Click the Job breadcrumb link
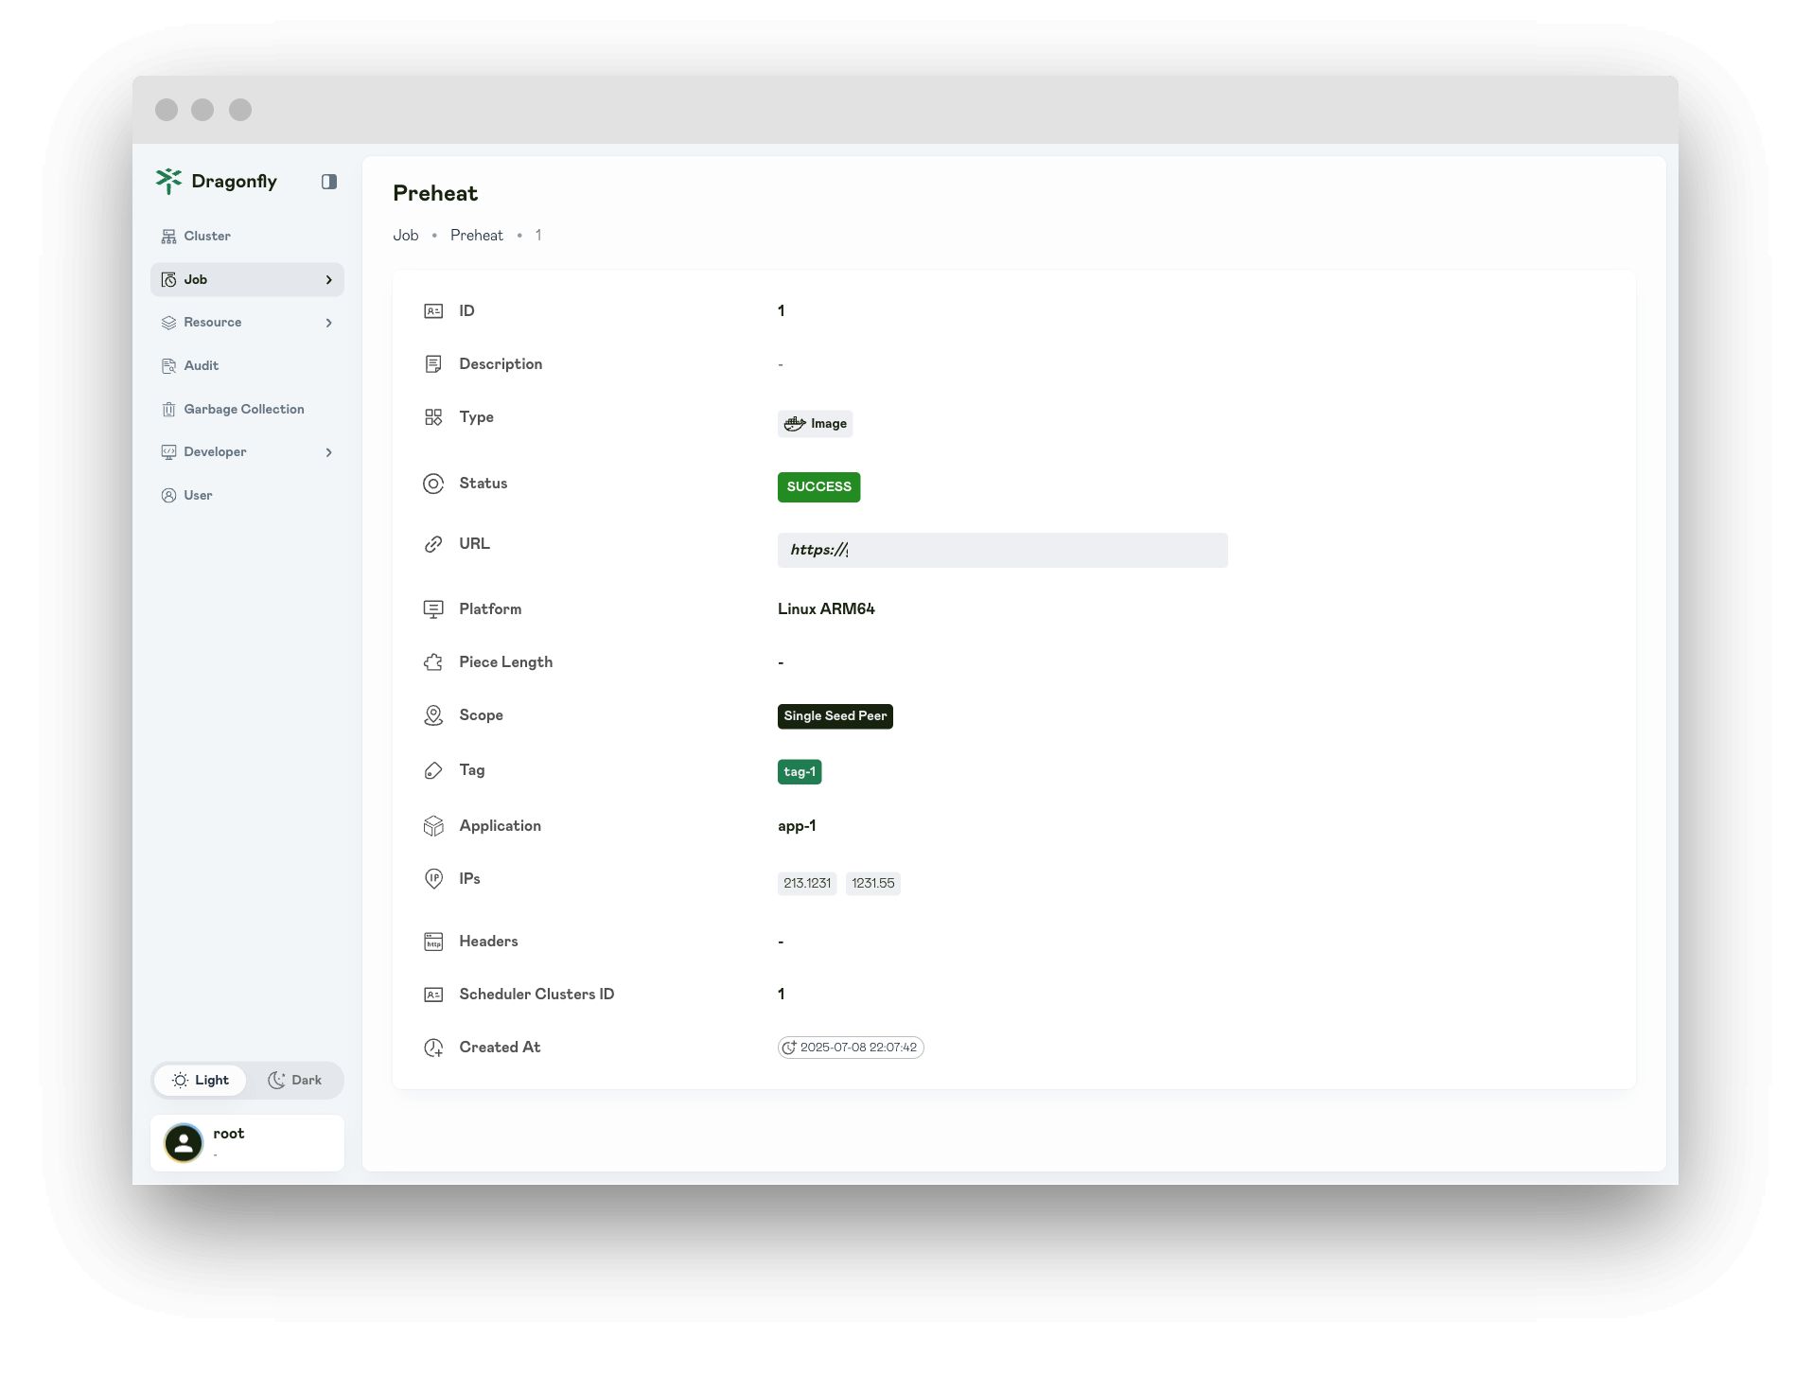This screenshot has height=1374, width=1811. (x=405, y=236)
